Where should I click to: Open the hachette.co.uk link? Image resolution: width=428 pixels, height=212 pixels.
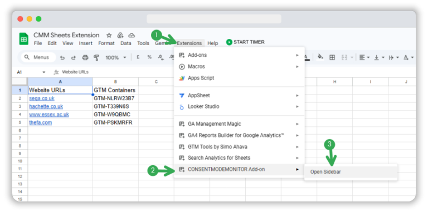coord(46,106)
